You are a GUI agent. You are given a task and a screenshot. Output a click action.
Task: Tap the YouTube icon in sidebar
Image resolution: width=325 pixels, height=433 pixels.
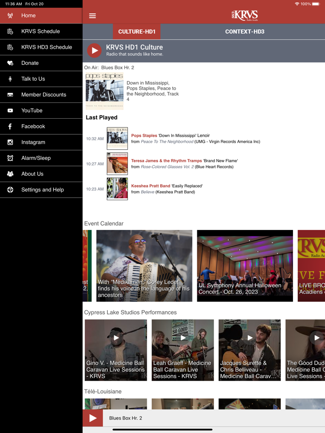[x=10, y=110]
